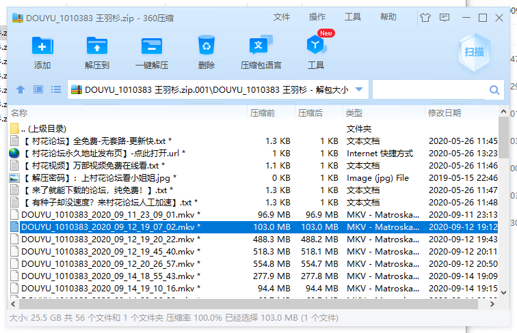Select the (上级目录) parent folder entry

[x=43, y=128]
